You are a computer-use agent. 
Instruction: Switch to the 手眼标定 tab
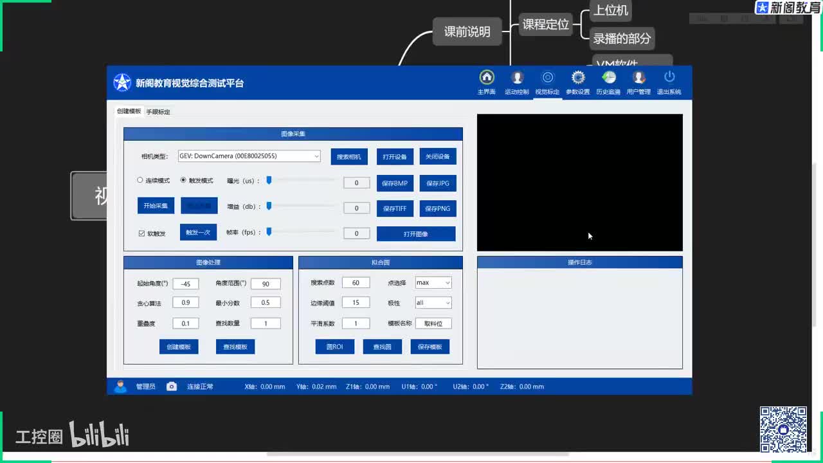(x=158, y=112)
